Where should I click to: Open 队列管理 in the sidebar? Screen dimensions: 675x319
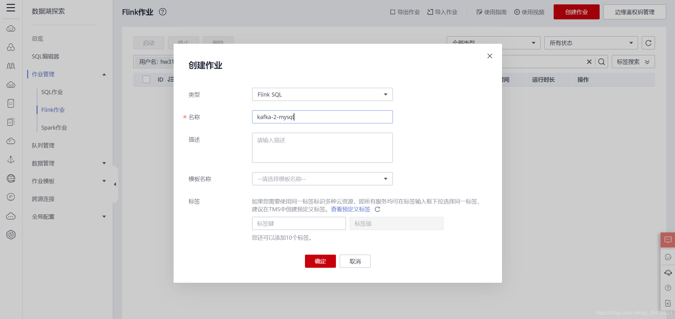coord(43,145)
